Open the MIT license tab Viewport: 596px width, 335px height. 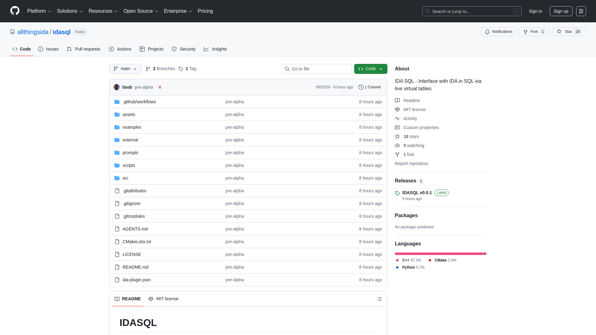coord(164,299)
